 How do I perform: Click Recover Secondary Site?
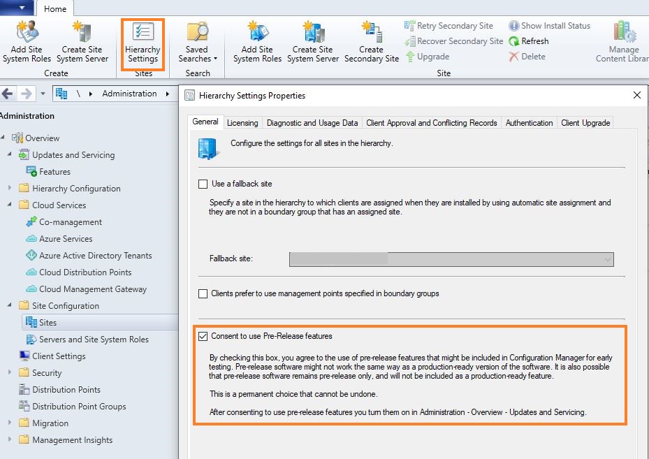453,41
